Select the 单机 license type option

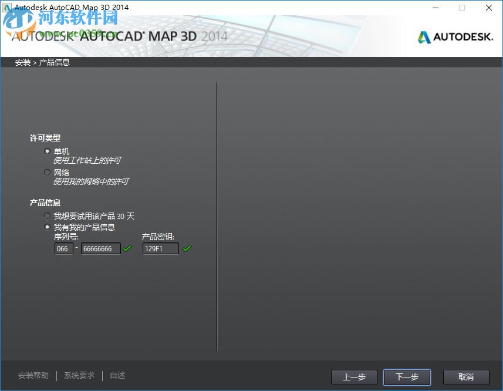click(47, 151)
